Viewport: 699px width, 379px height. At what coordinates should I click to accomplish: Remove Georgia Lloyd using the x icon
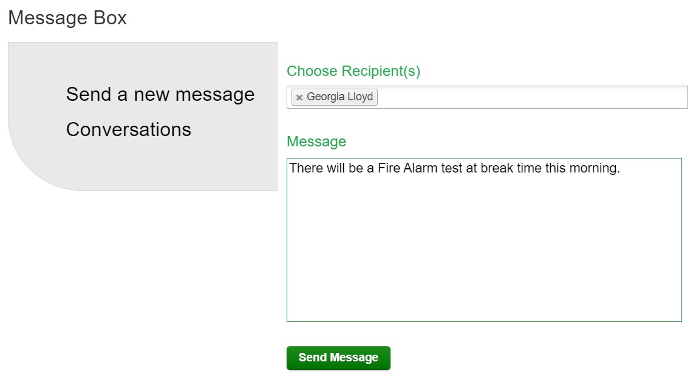tap(299, 98)
